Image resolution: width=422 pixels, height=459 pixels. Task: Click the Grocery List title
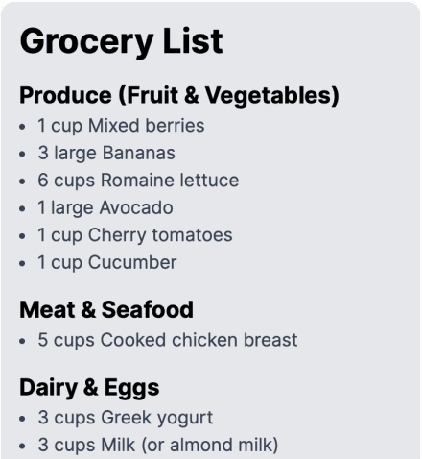coord(121,41)
